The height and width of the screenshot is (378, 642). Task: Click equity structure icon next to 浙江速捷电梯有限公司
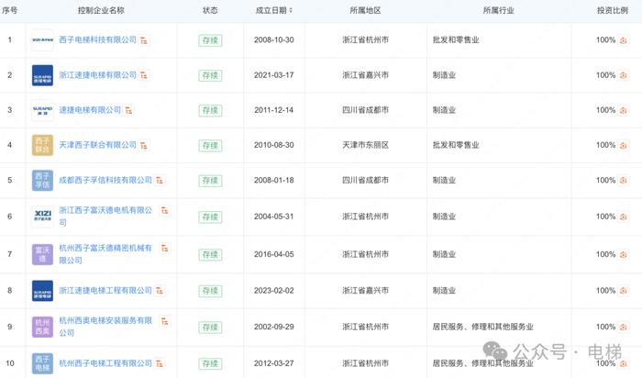pos(144,75)
